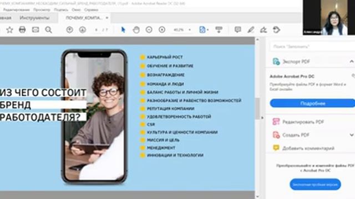Go to next page arrow down
355x199 pixels.
[83, 30]
